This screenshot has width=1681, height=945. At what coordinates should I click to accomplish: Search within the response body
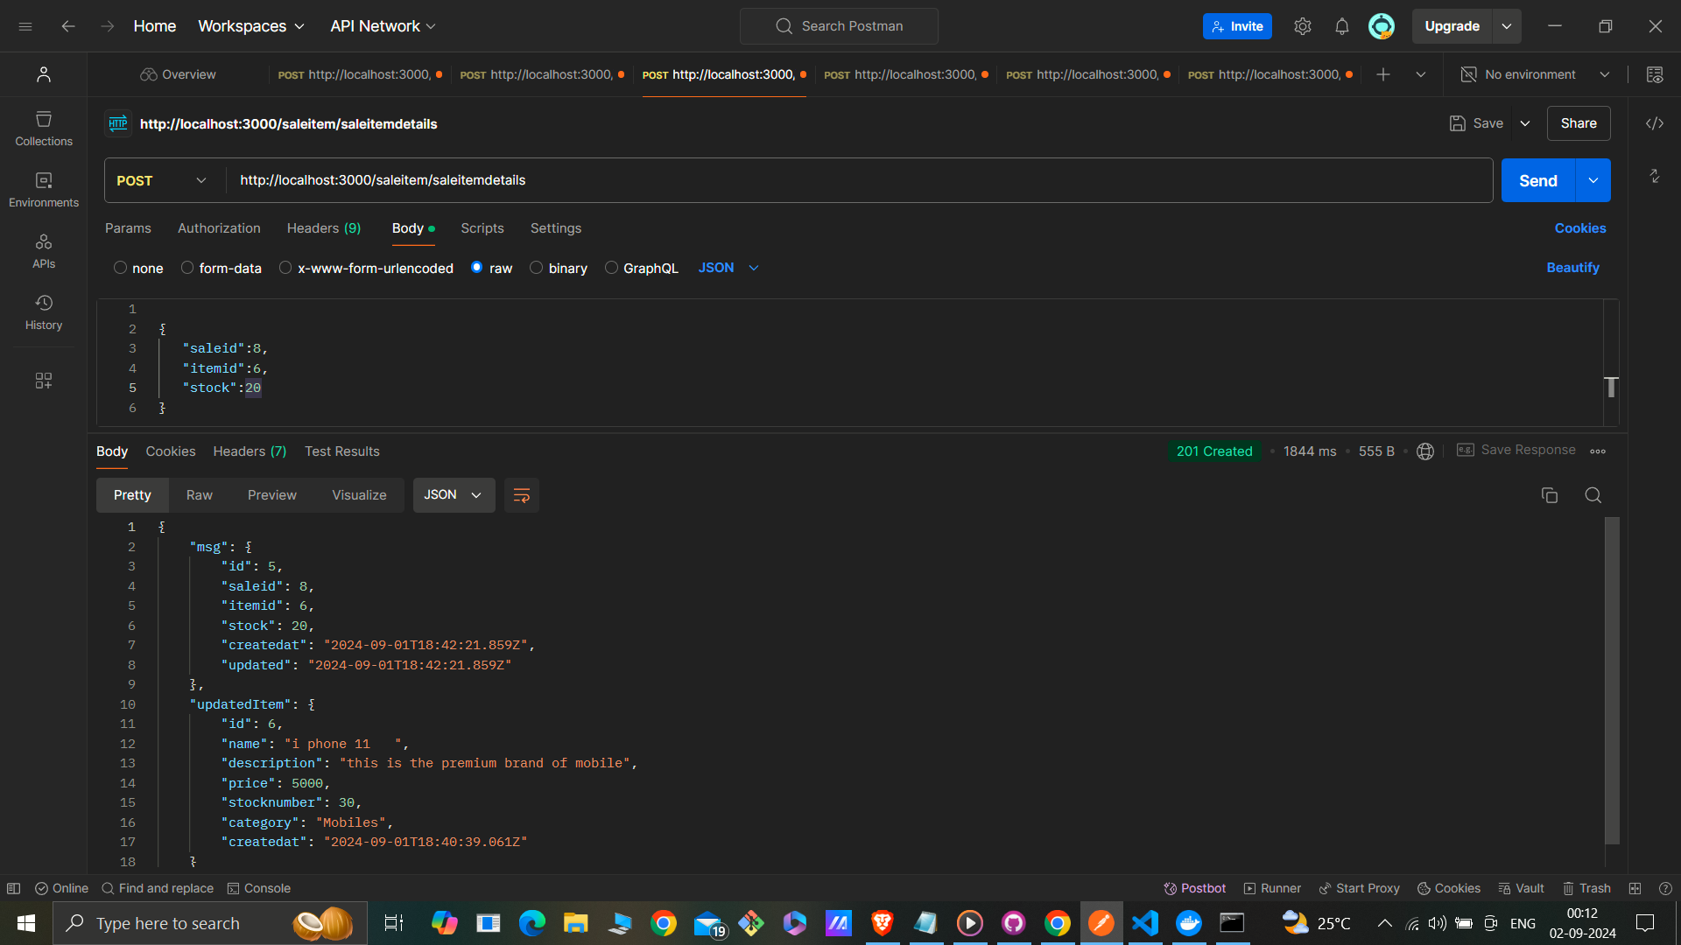click(x=1593, y=495)
